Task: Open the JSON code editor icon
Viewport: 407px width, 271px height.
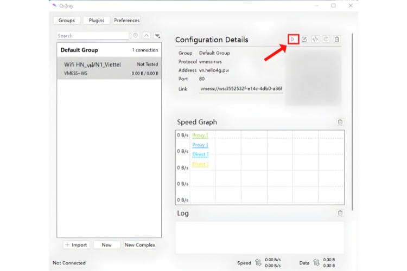Action: click(315, 39)
